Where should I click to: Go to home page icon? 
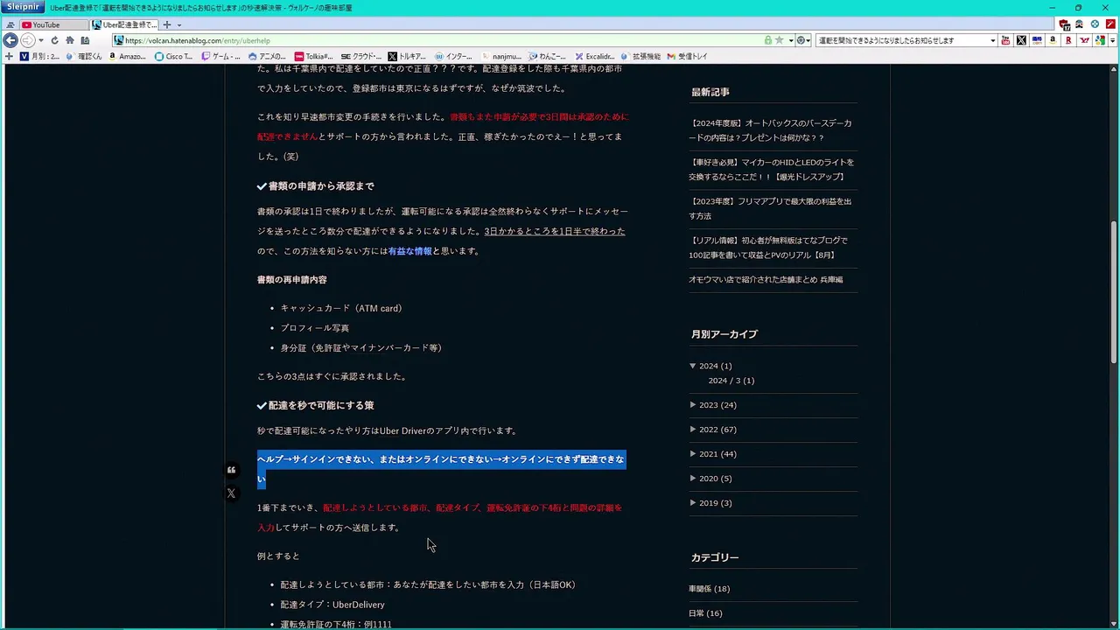(70, 40)
